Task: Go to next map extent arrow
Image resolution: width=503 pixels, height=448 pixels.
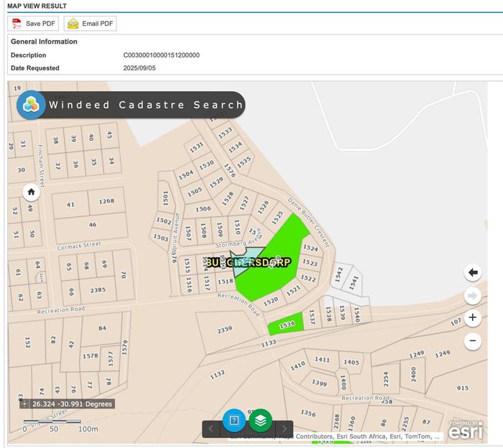Action: pyautogui.click(x=472, y=295)
